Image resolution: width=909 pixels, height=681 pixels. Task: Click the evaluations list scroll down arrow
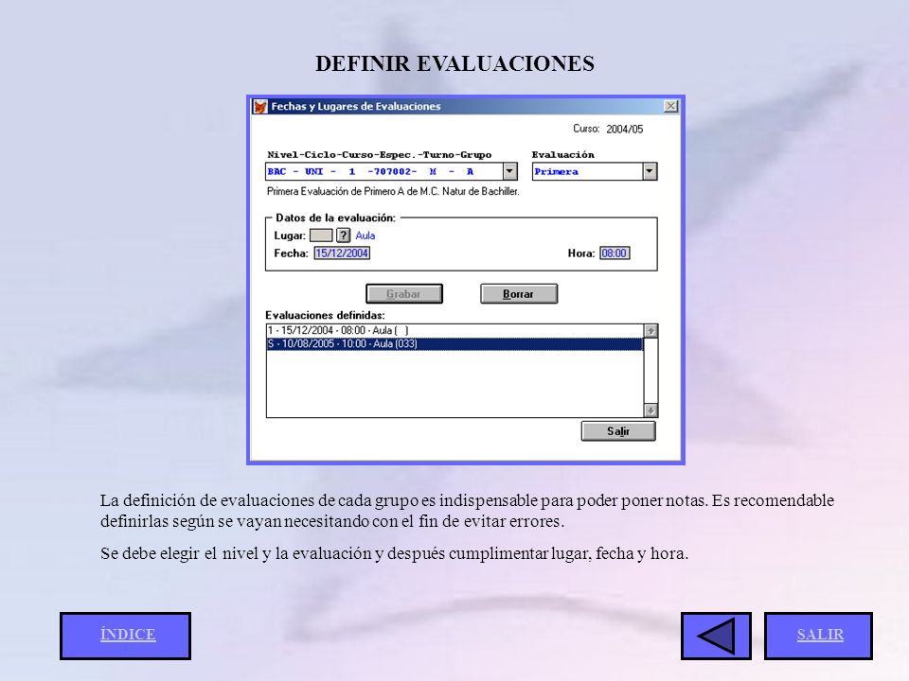click(x=651, y=410)
